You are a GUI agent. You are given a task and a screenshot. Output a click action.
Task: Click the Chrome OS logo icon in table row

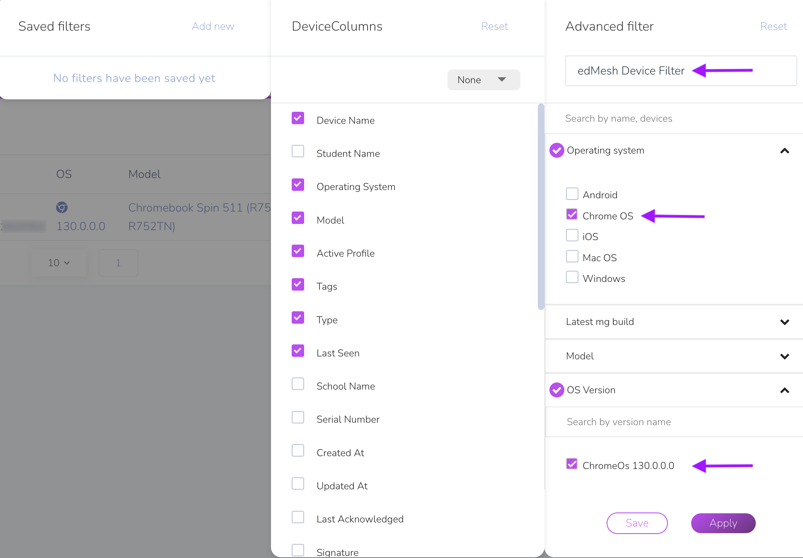[62, 207]
